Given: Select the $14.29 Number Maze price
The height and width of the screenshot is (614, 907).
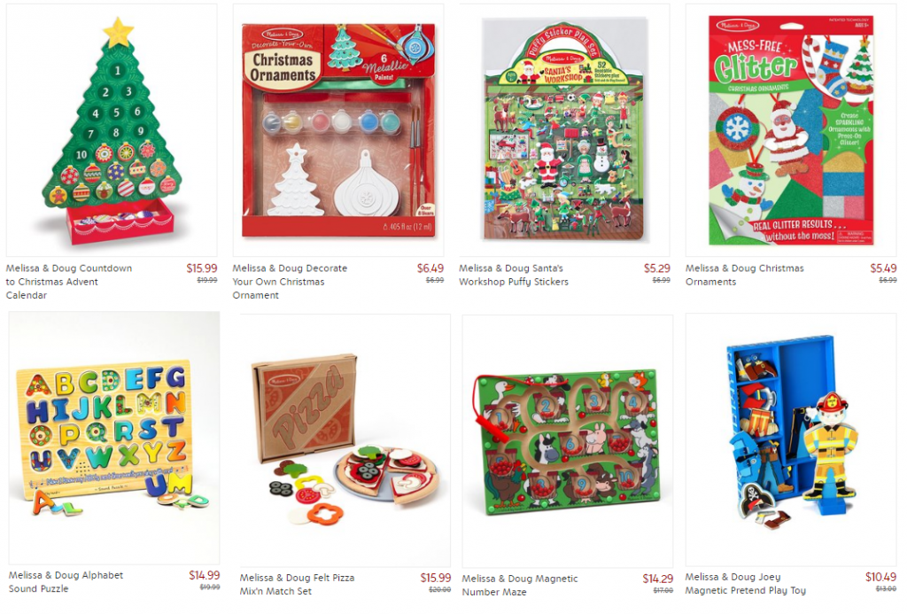Looking at the screenshot, I should [658, 579].
